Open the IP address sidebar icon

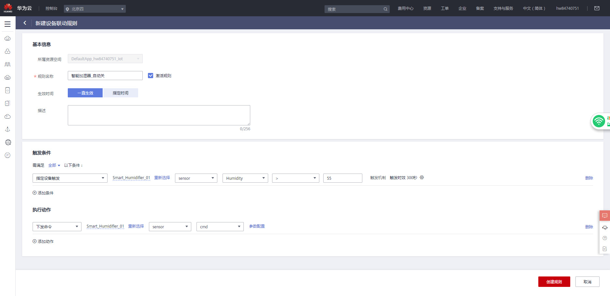(x=7, y=155)
